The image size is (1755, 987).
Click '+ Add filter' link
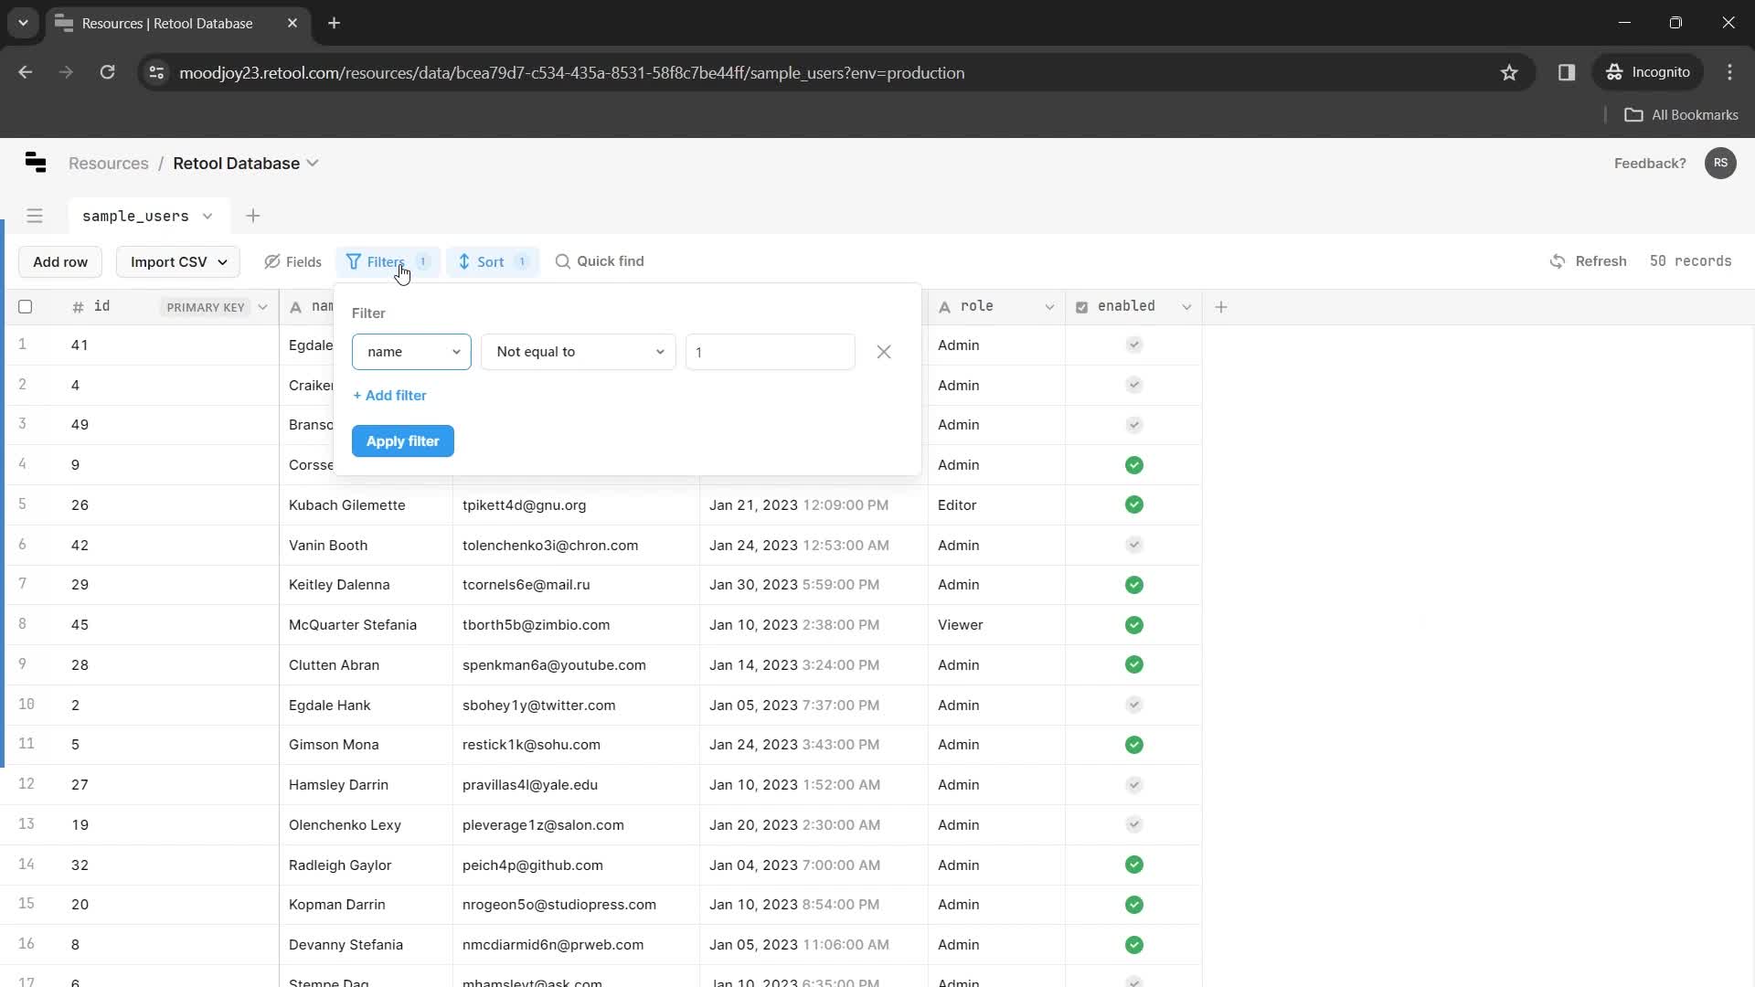389,396
